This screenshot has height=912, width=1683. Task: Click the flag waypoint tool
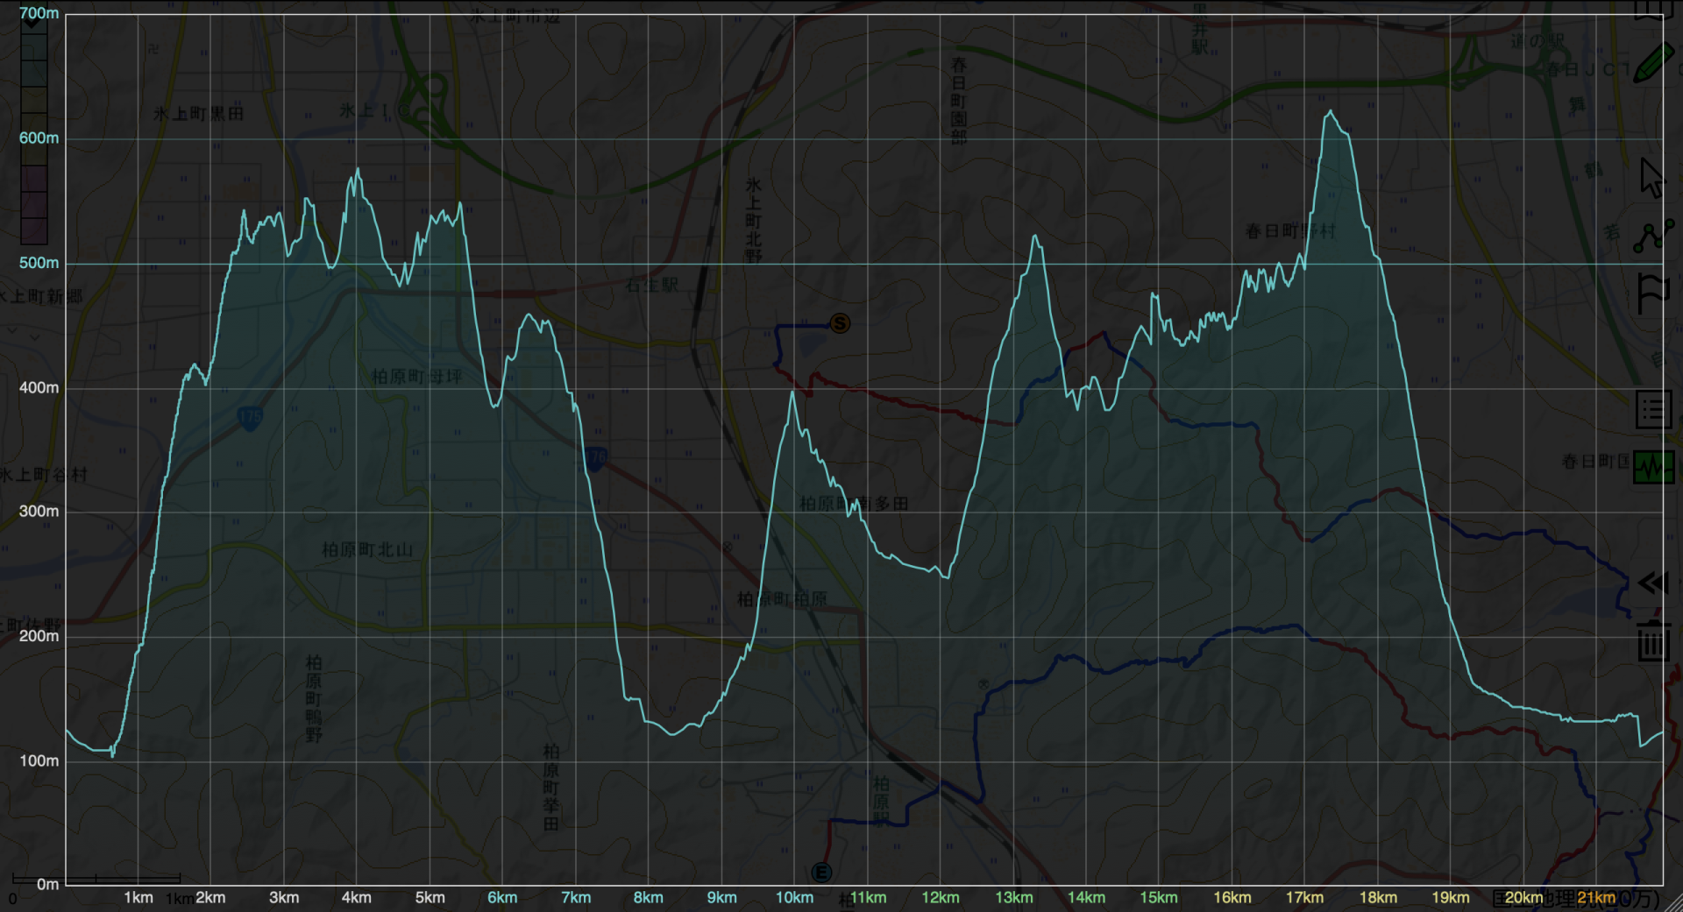(x=1652, y=293)
